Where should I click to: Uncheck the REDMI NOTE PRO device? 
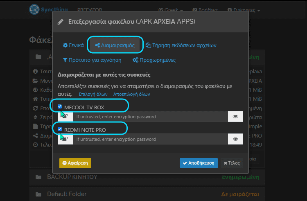(x=60, y=129)
